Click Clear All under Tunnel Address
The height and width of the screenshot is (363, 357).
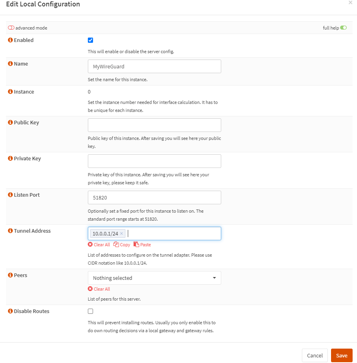pyautogui.click(x=99, y=245)
